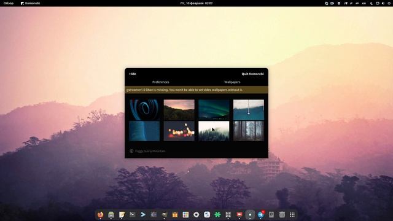Click the clipboard indicator in top bar
393x221 pixels.
[326, 3]
